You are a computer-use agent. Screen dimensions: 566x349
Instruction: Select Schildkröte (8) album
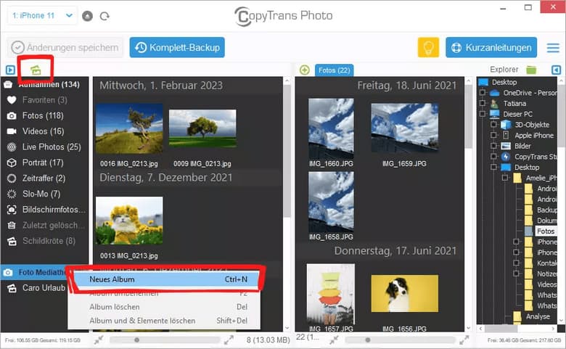pyautogui.click(x=44, y=241)
